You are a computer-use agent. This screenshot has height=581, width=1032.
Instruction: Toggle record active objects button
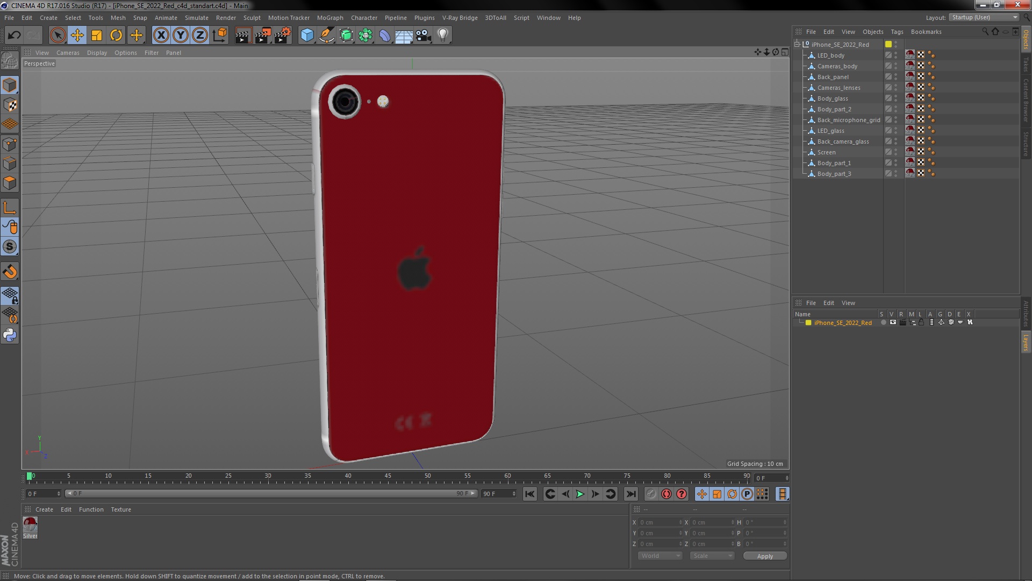[x=651, y=494]
